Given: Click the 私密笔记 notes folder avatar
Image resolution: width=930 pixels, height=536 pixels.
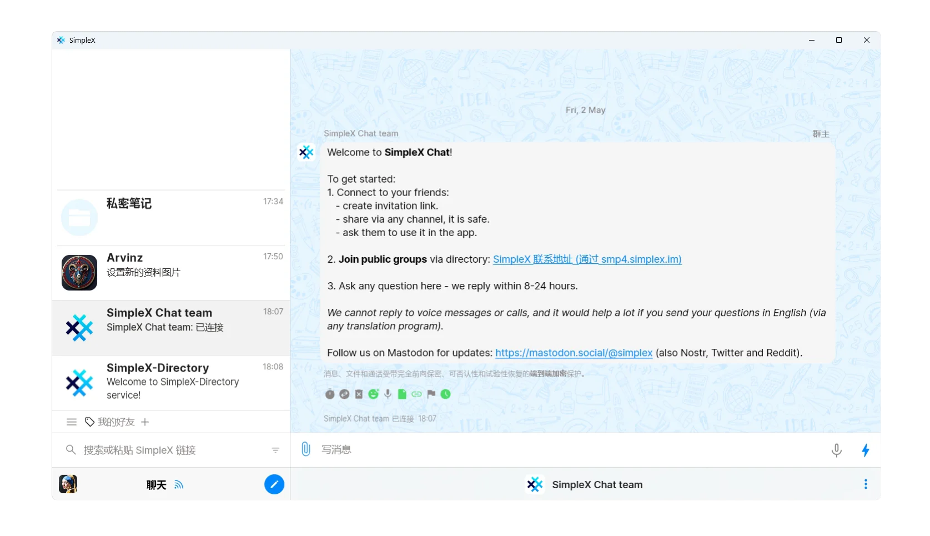Looking at the screenshot, I should [79, 218].
